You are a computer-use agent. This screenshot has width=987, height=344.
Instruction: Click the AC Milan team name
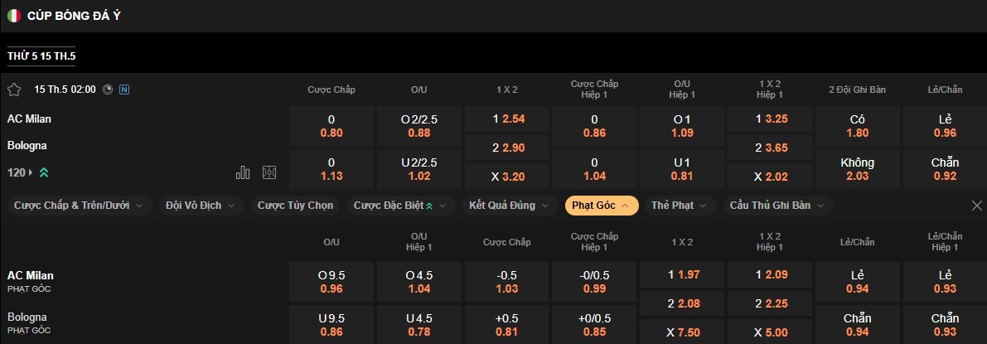point(29,119)
